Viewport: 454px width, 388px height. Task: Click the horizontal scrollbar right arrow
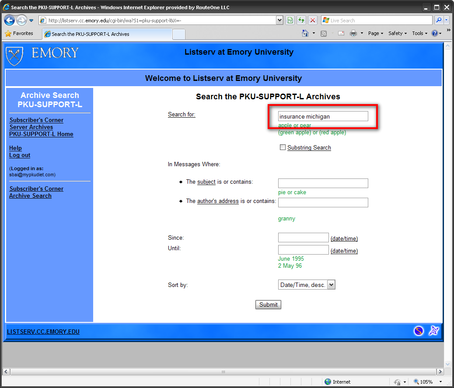click(x=440, y=371)
